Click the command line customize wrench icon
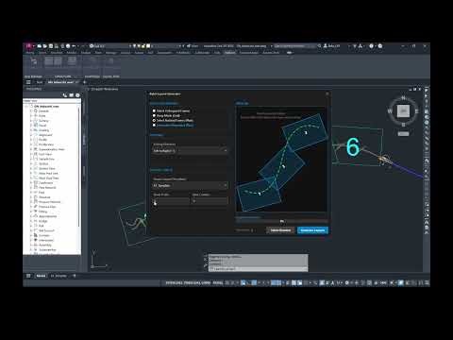Screen dimensions: 453x340 [x=206, y=266]
